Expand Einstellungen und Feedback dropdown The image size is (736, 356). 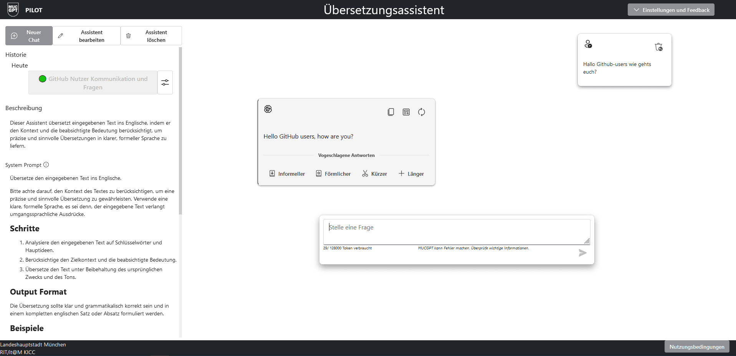(671, 10)
